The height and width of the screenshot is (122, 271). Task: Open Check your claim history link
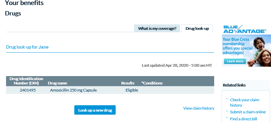[x=244, y=102]
